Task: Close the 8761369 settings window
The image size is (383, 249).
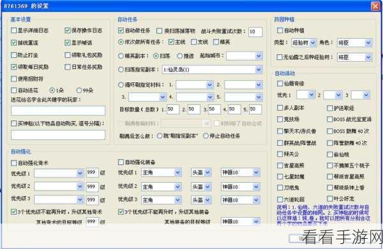Action: (x=375, y=6)
